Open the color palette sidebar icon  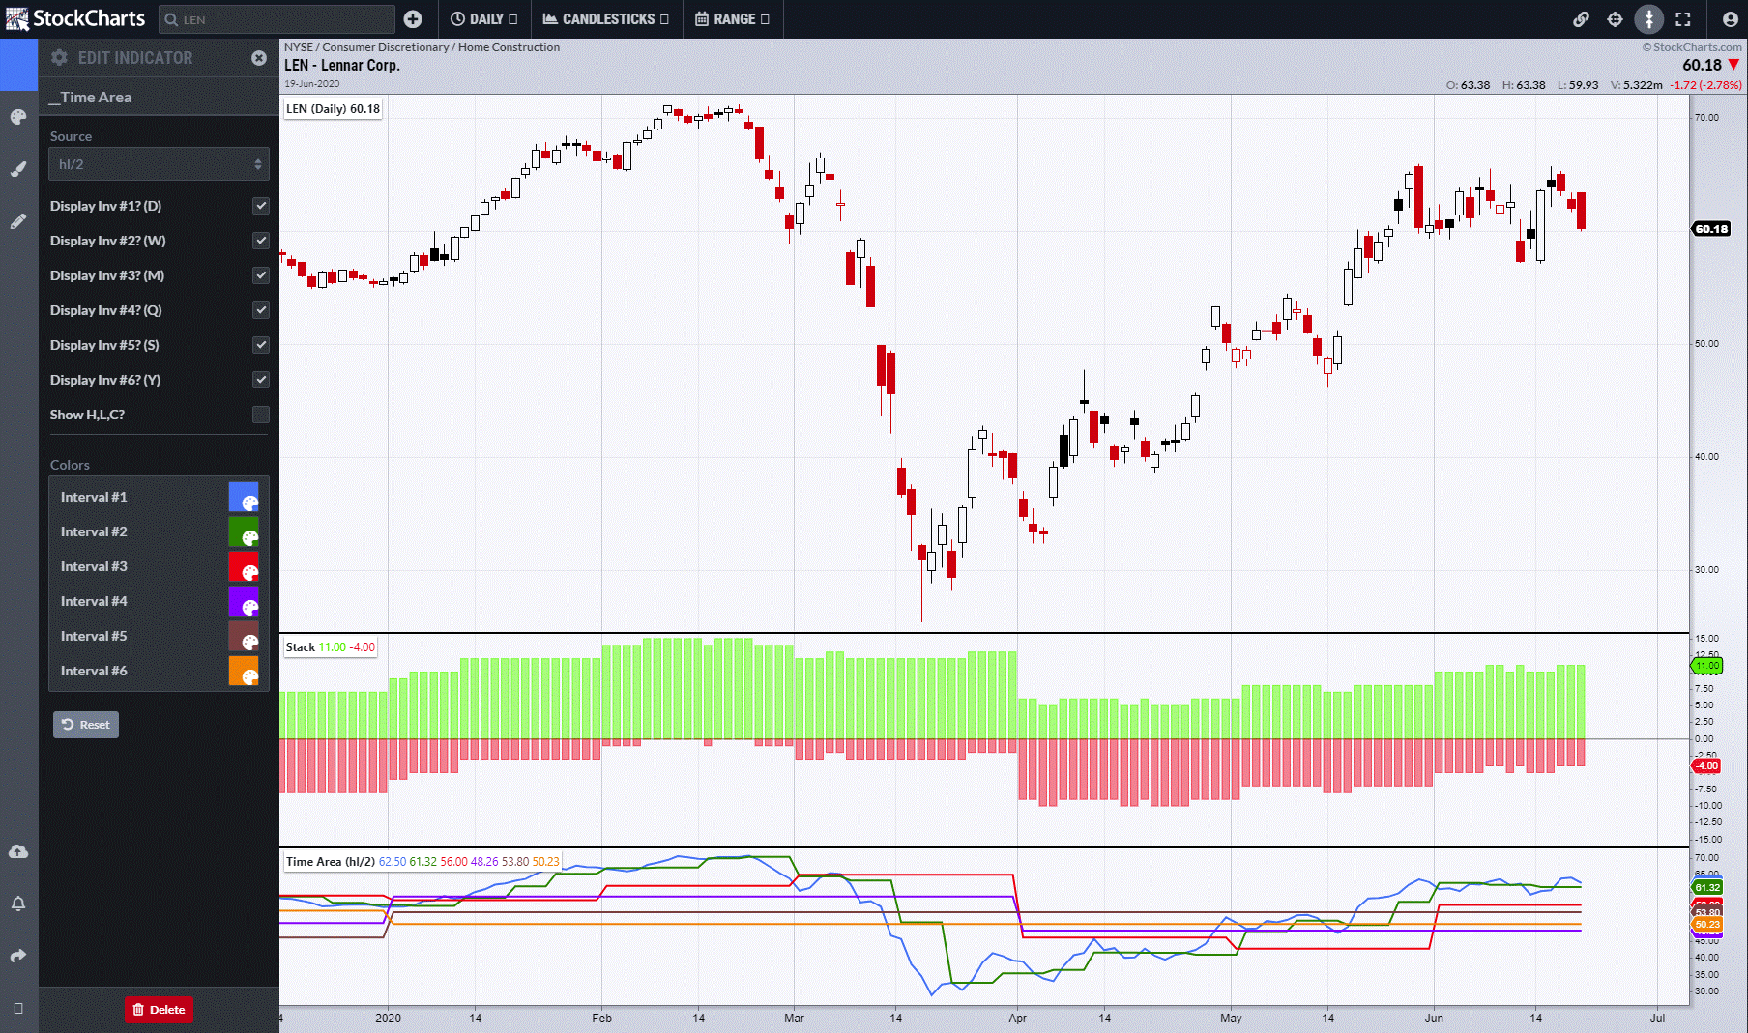18,117
